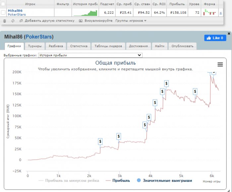
Task: Remove Mihal86 row with the x icon
Action: coord(220,13)
